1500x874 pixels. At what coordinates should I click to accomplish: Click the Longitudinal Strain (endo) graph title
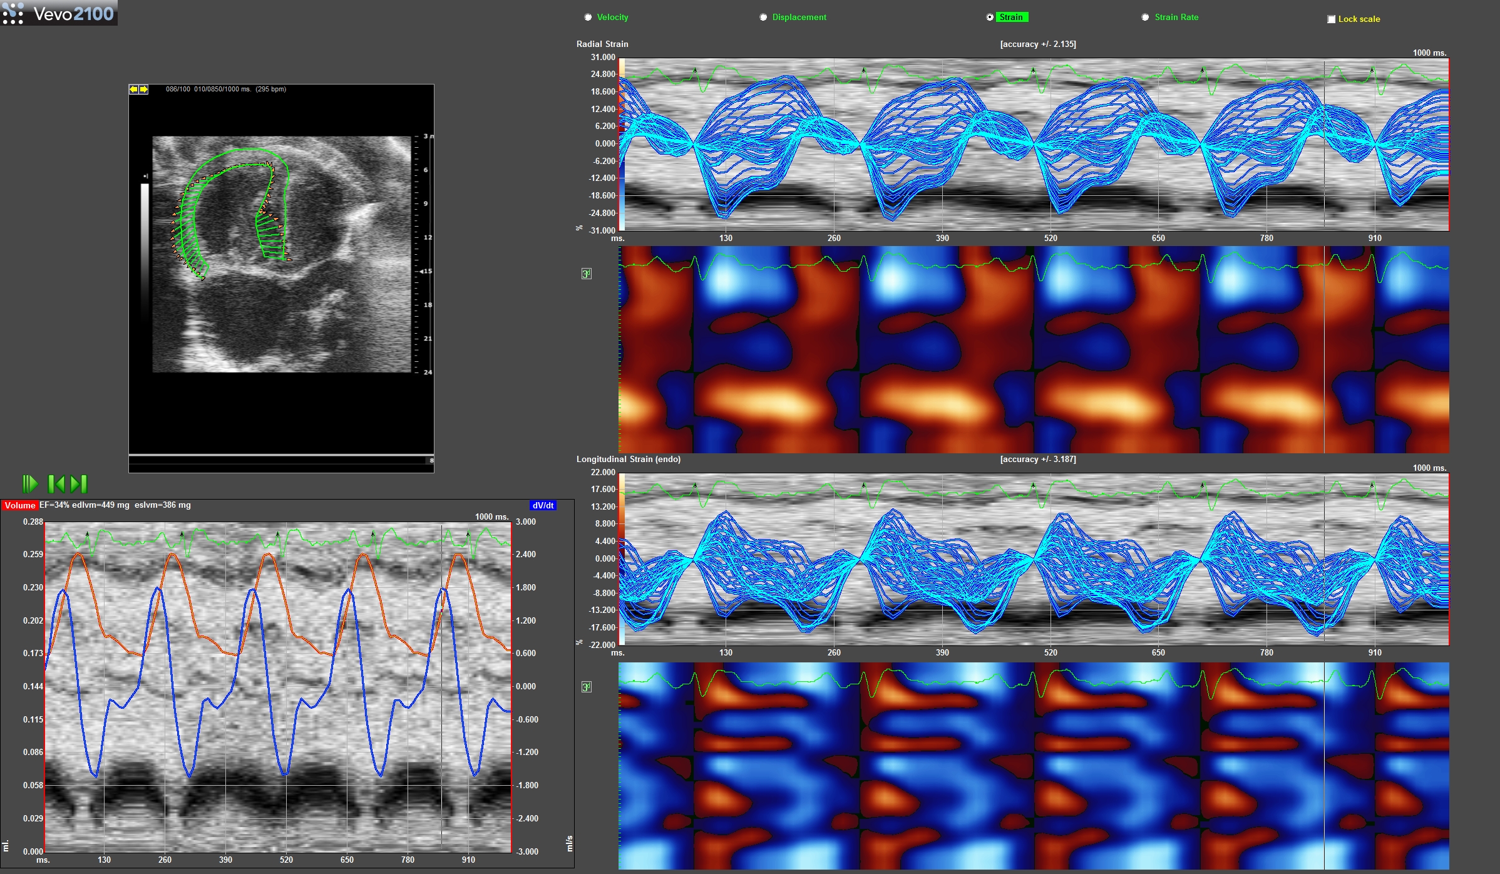(629, 459)
